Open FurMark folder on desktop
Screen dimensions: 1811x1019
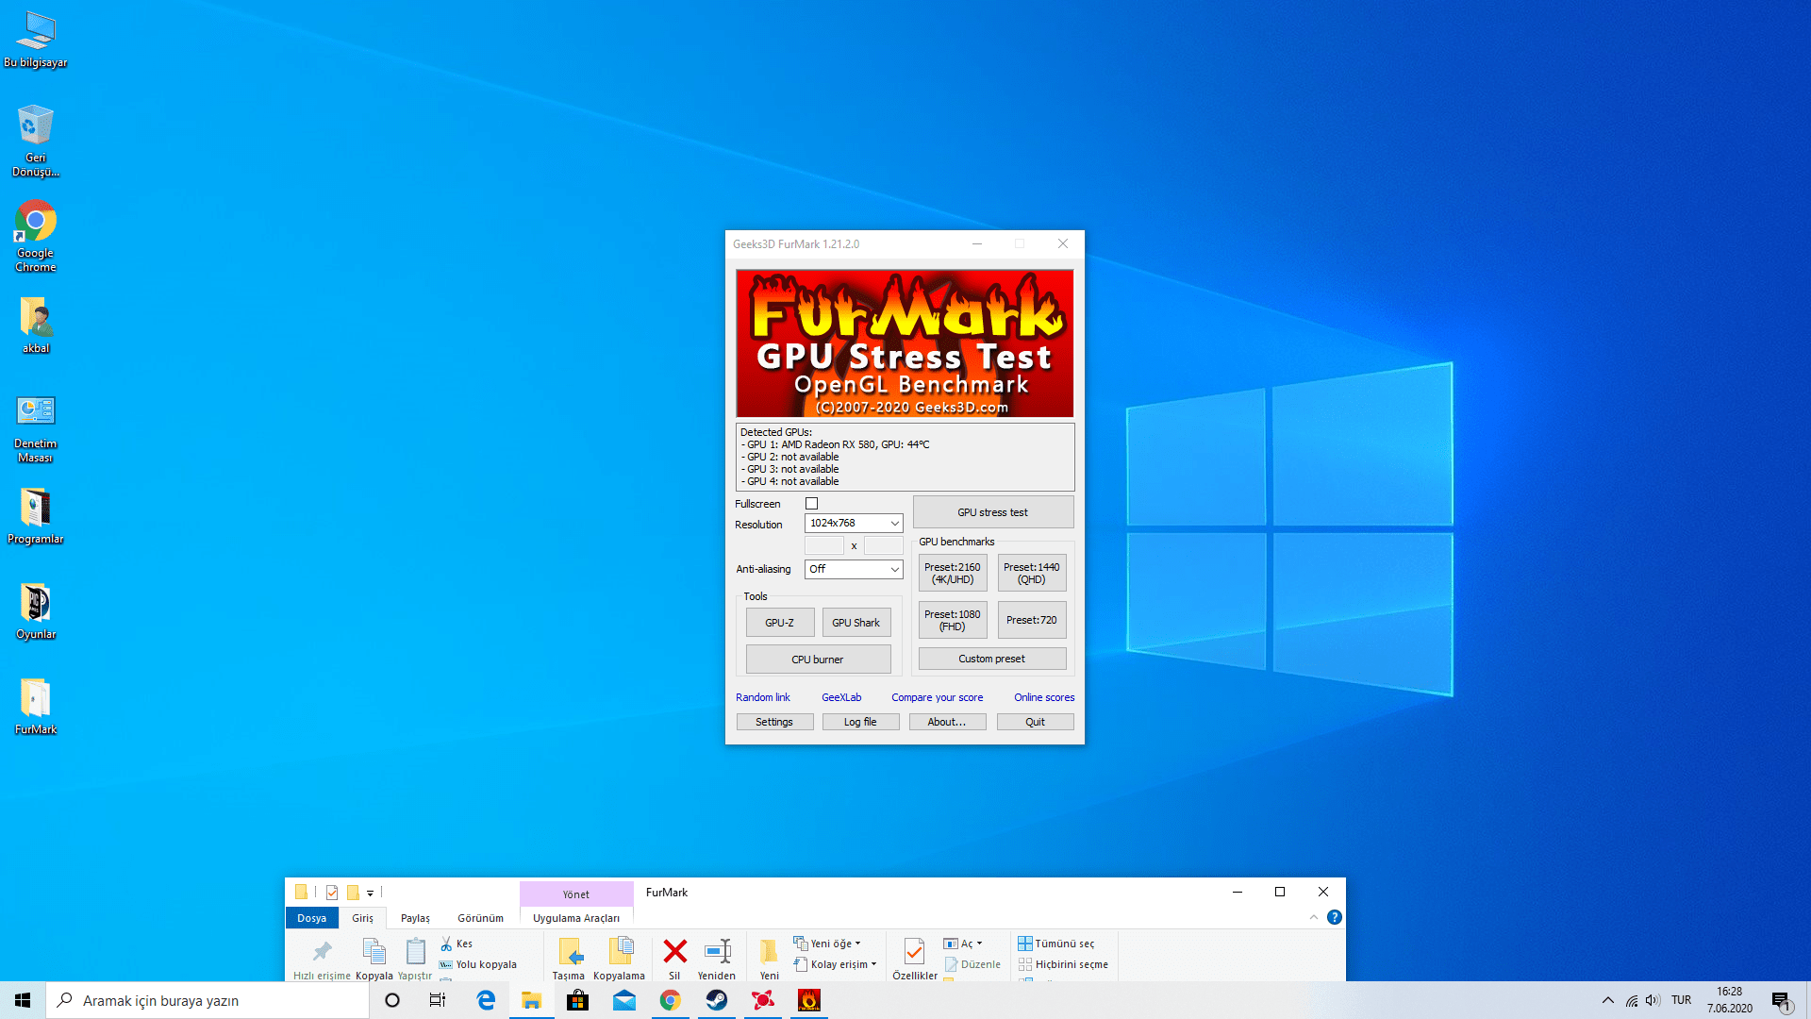click(x=36, y=700)
